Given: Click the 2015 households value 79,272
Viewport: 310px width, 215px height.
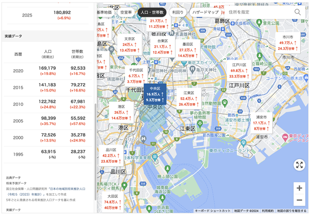Looking at the screenshot, I should click(x=78, y=85).
